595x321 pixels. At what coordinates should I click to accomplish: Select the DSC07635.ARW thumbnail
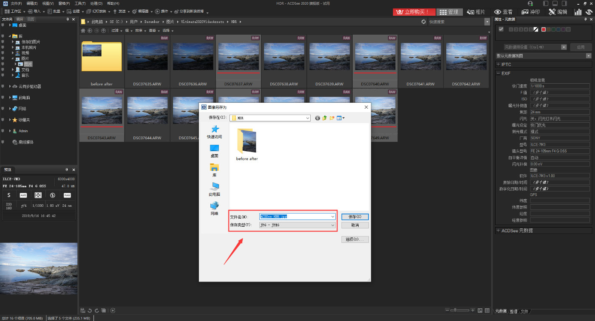(x=147, y=61)
